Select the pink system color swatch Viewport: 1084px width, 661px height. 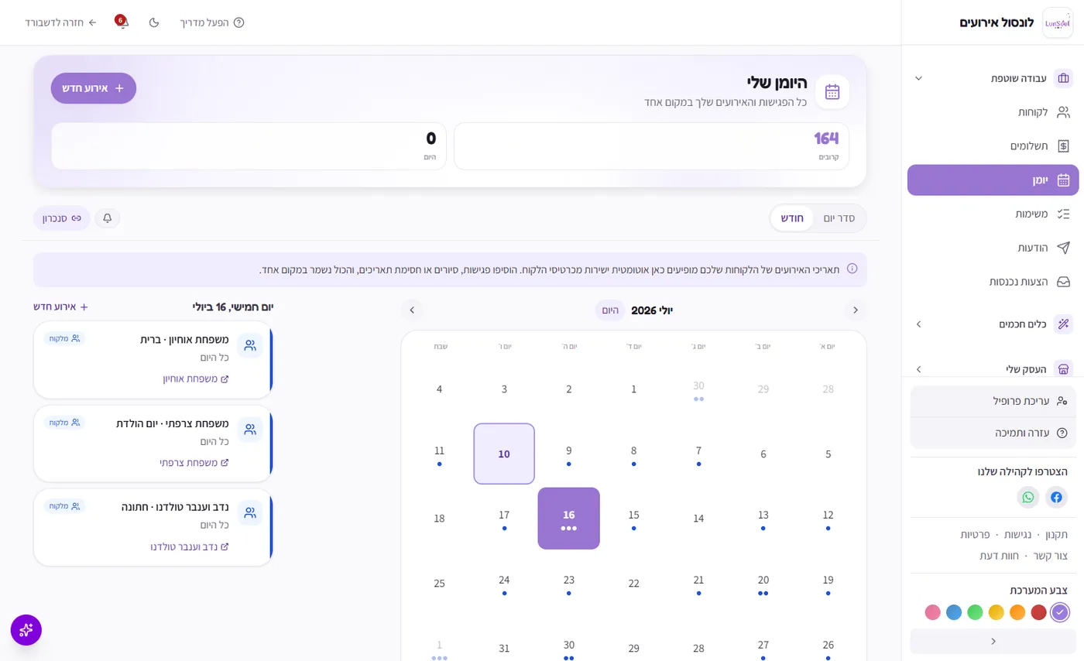tap(933, 612)
